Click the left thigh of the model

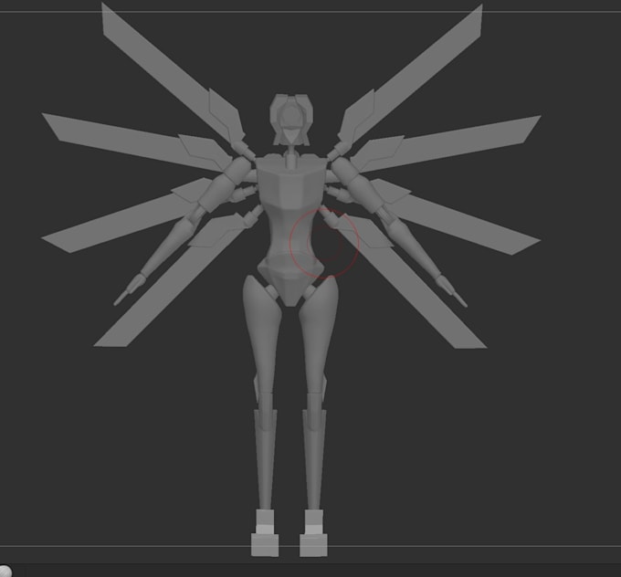[262, 332]
